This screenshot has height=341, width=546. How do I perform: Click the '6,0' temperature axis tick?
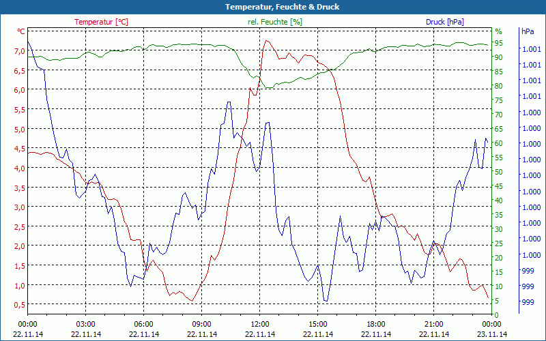pyautogui.click(x=20, y=90)
